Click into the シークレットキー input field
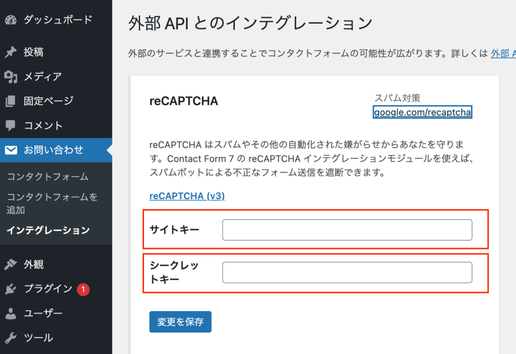 [347, 273]
